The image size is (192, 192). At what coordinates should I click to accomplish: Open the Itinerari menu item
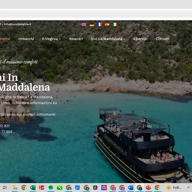click(x=76, y=39)
